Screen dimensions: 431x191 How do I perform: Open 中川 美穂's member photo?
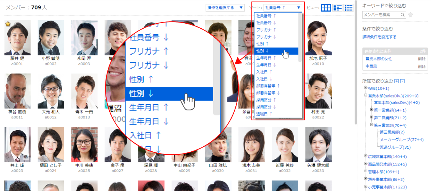(84, 144)
